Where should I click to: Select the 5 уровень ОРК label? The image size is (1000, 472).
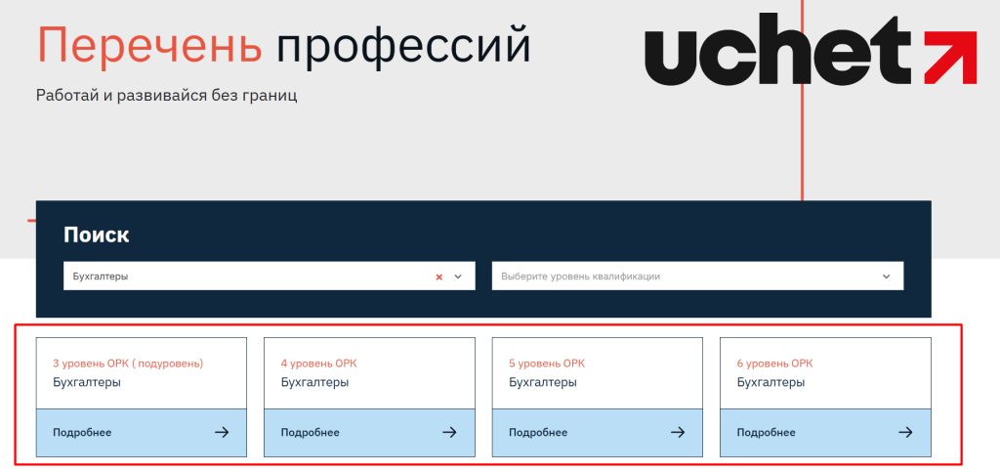coord(547,364)
